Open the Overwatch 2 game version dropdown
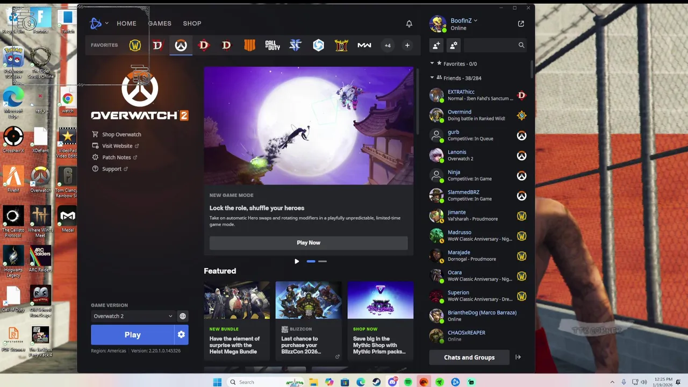688x387 pixels. pyautogui.click(x=133, y=316)
